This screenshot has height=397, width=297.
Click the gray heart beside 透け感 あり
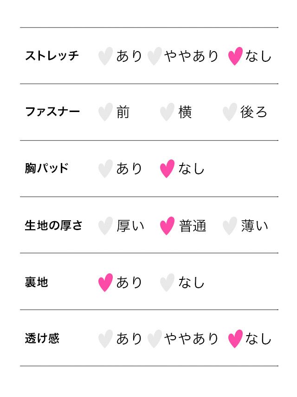tap(105, 338)
